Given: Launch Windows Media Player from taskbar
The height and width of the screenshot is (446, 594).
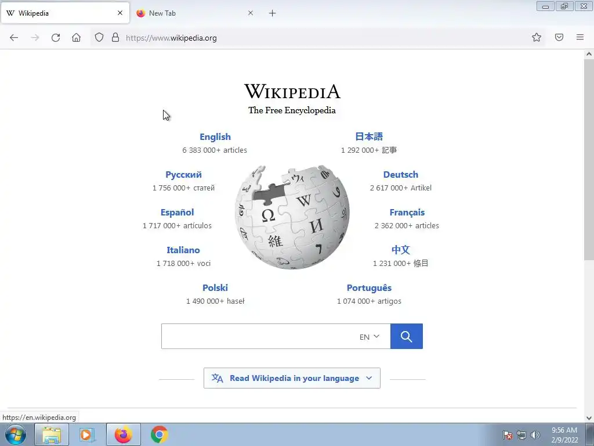Looking at the screenshot, I should pyautogui.click(x=87, y=434).
